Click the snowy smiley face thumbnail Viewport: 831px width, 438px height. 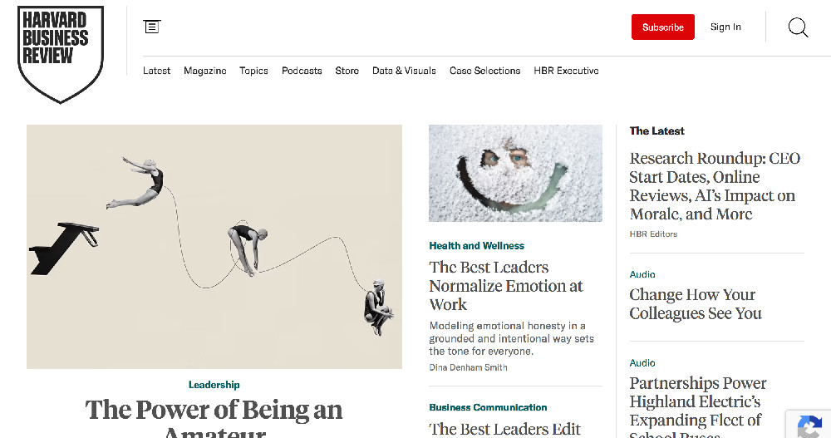[515, 173]
